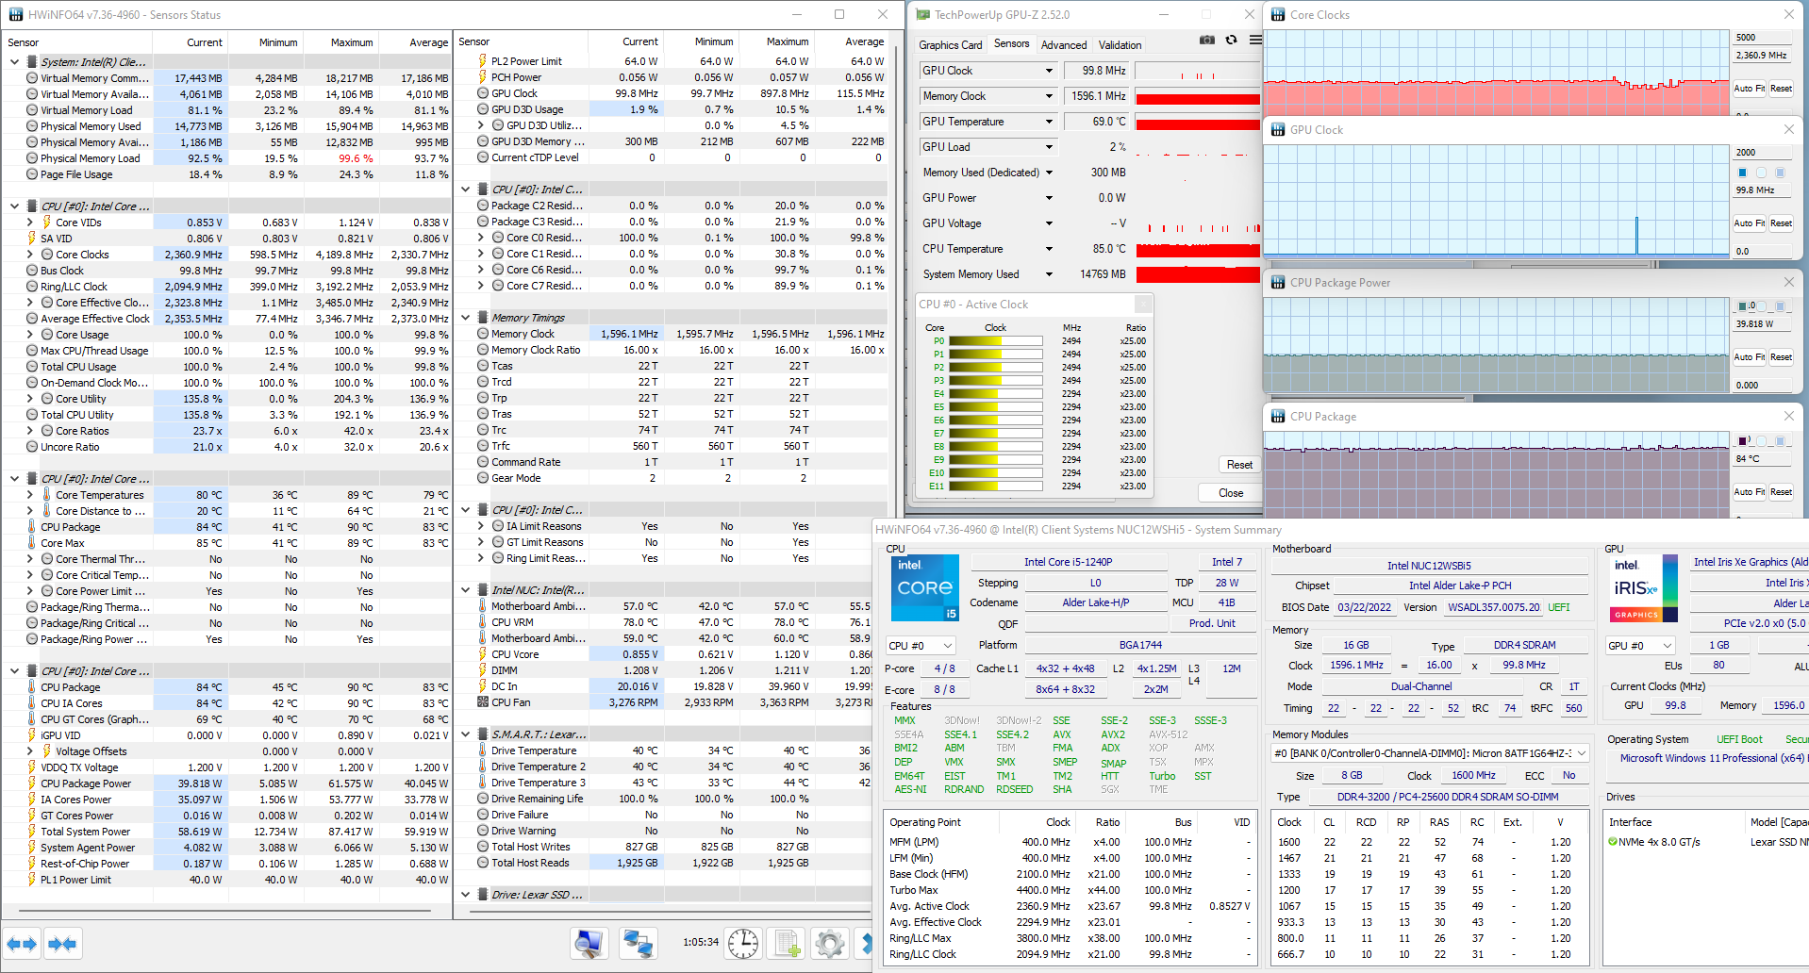Click the collapse columns inward-arrows icon

[x=62, y=944]
